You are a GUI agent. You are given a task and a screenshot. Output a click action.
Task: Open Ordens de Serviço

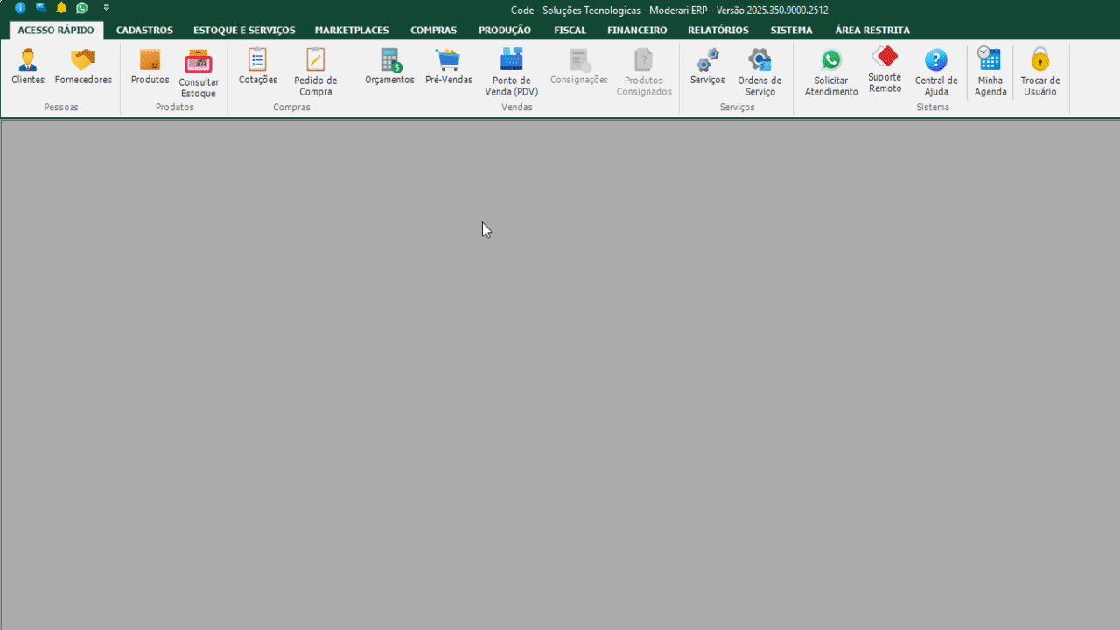pos(759,73)
